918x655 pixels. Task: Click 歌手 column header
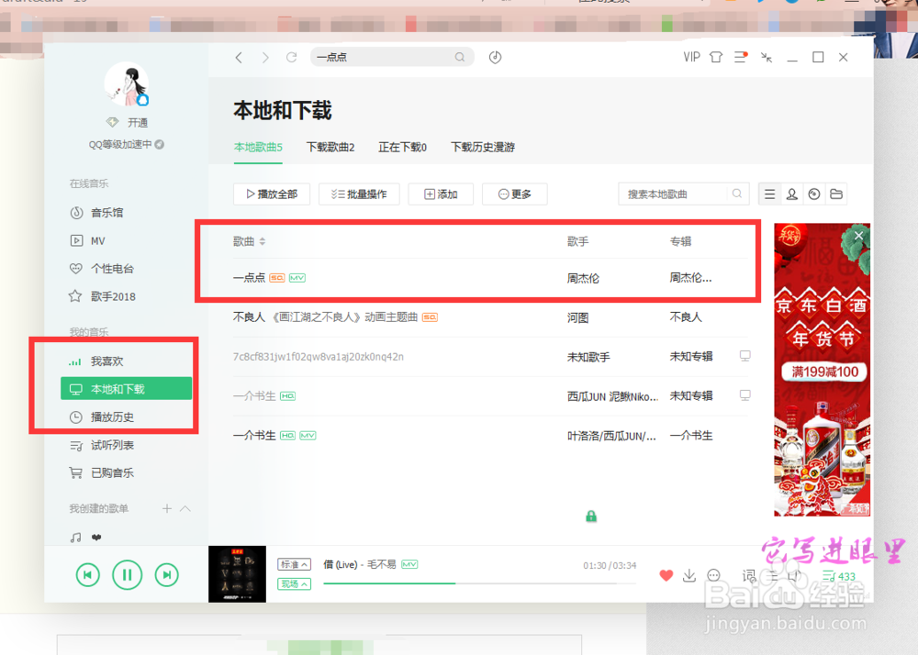[x=577, y=241]
